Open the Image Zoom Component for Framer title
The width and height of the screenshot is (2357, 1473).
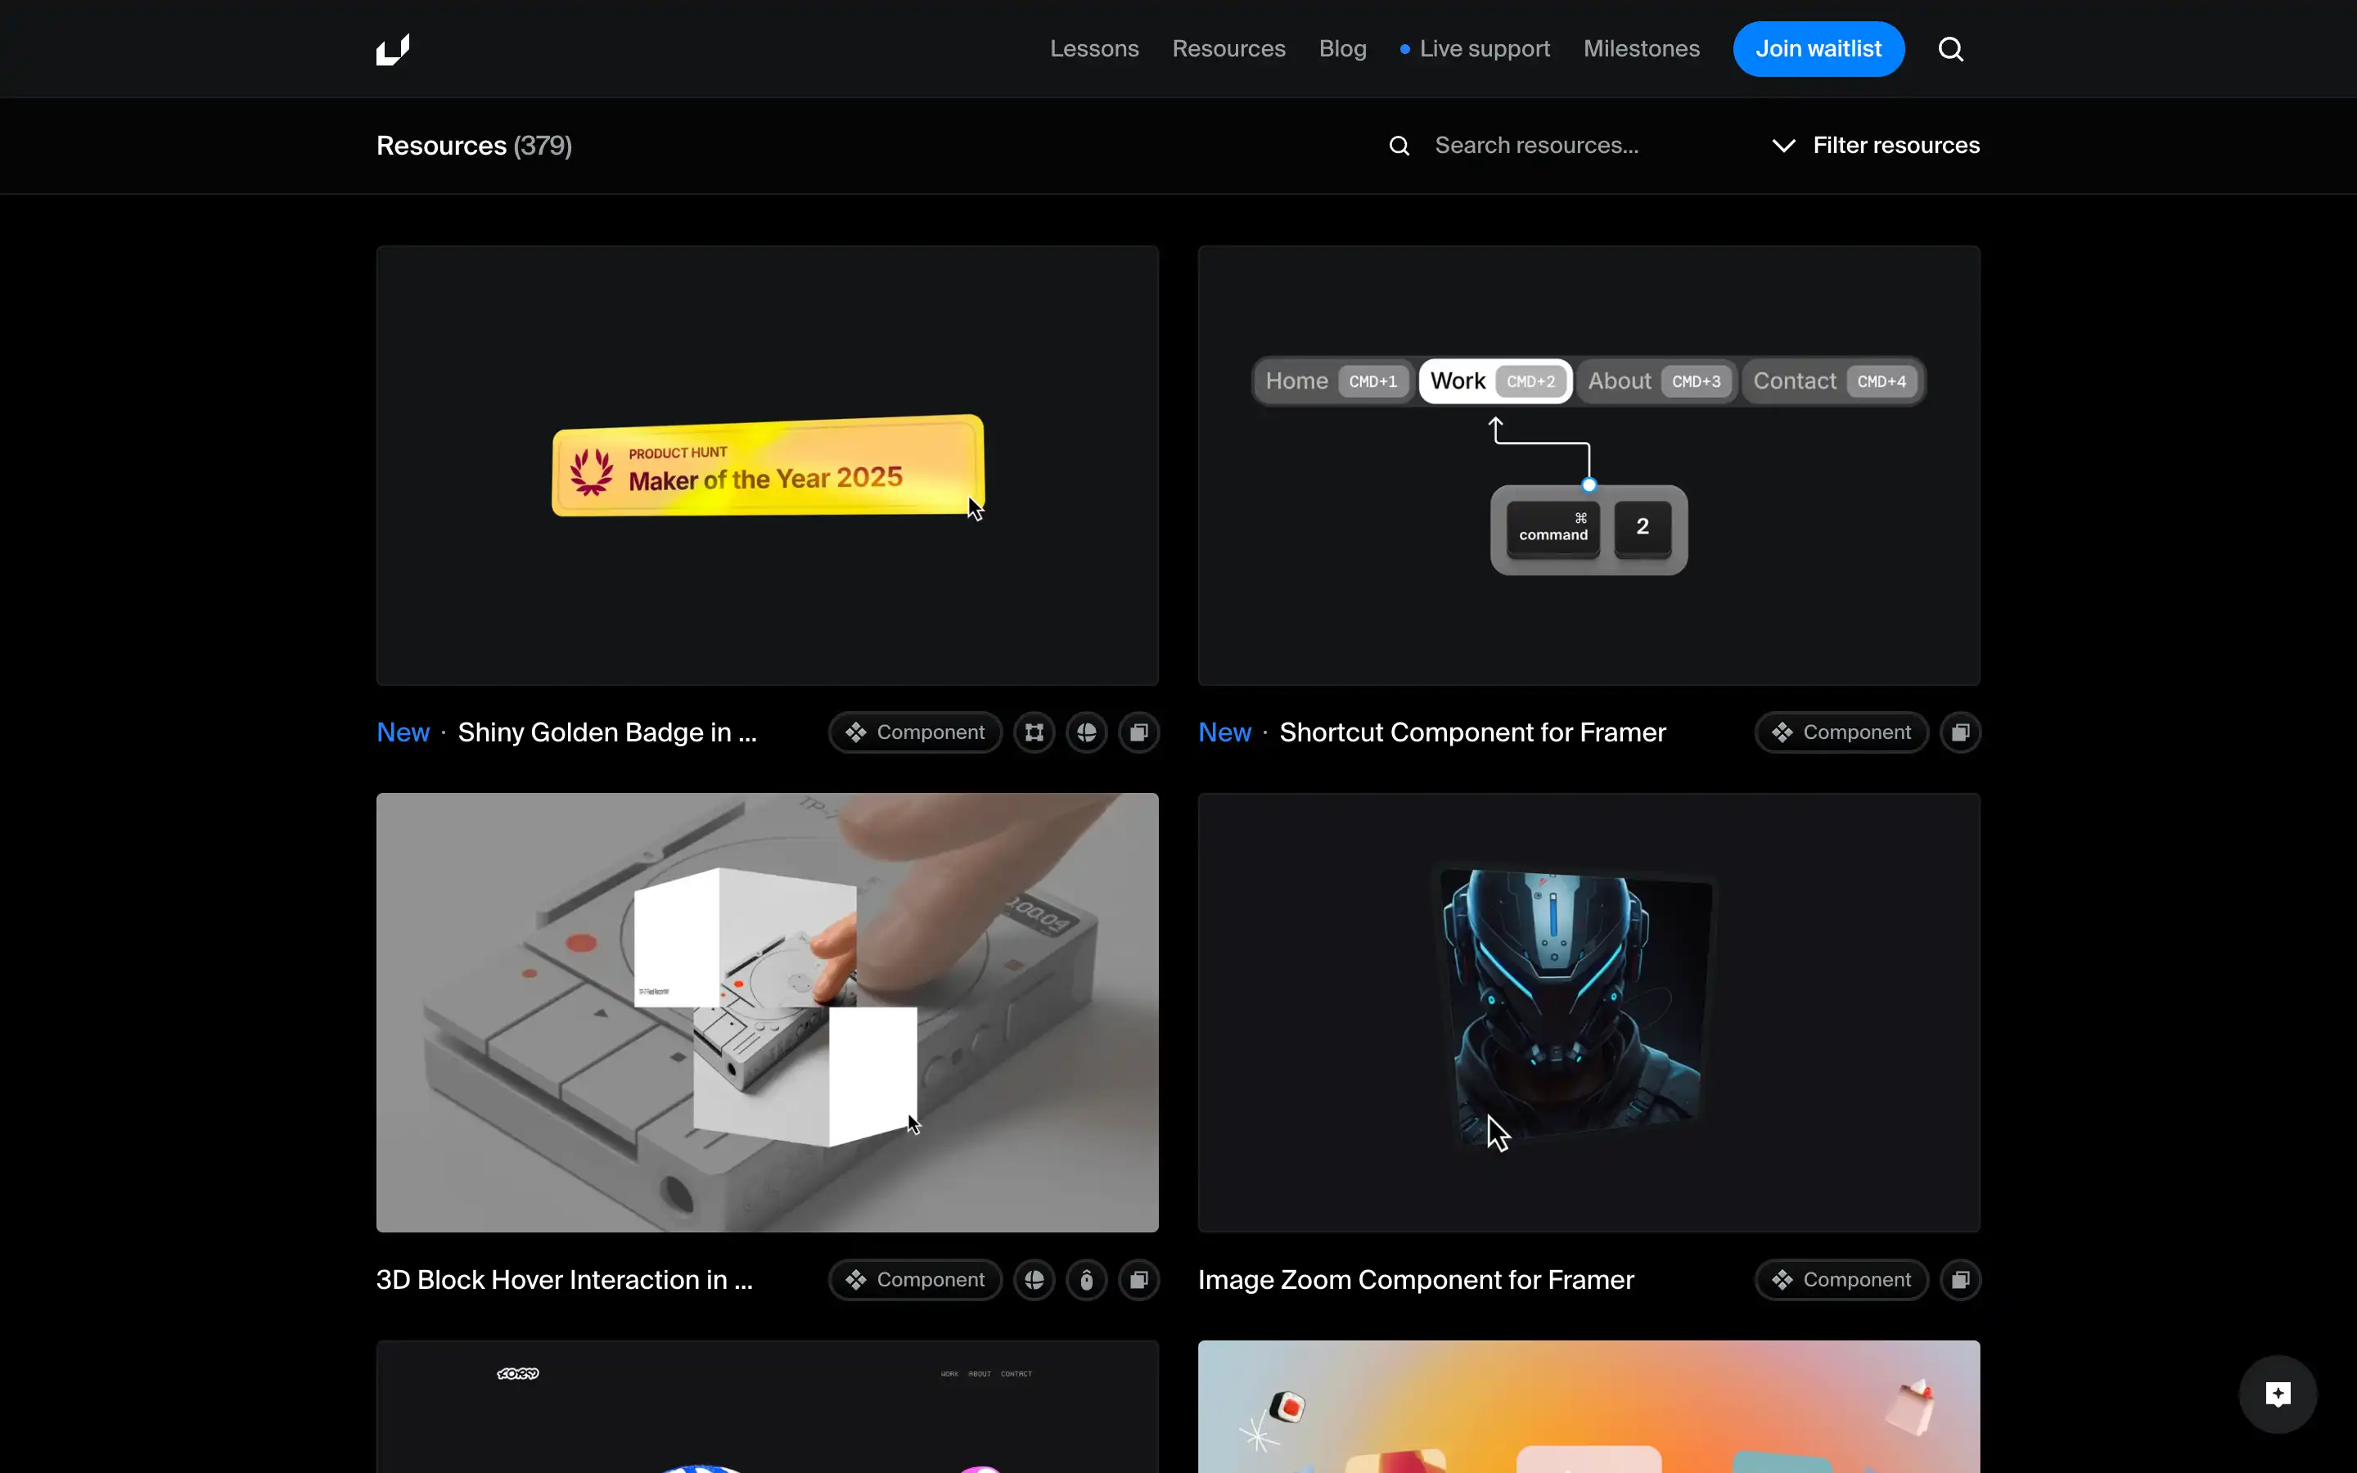pyautogui.click(x=1416, y=1280)
